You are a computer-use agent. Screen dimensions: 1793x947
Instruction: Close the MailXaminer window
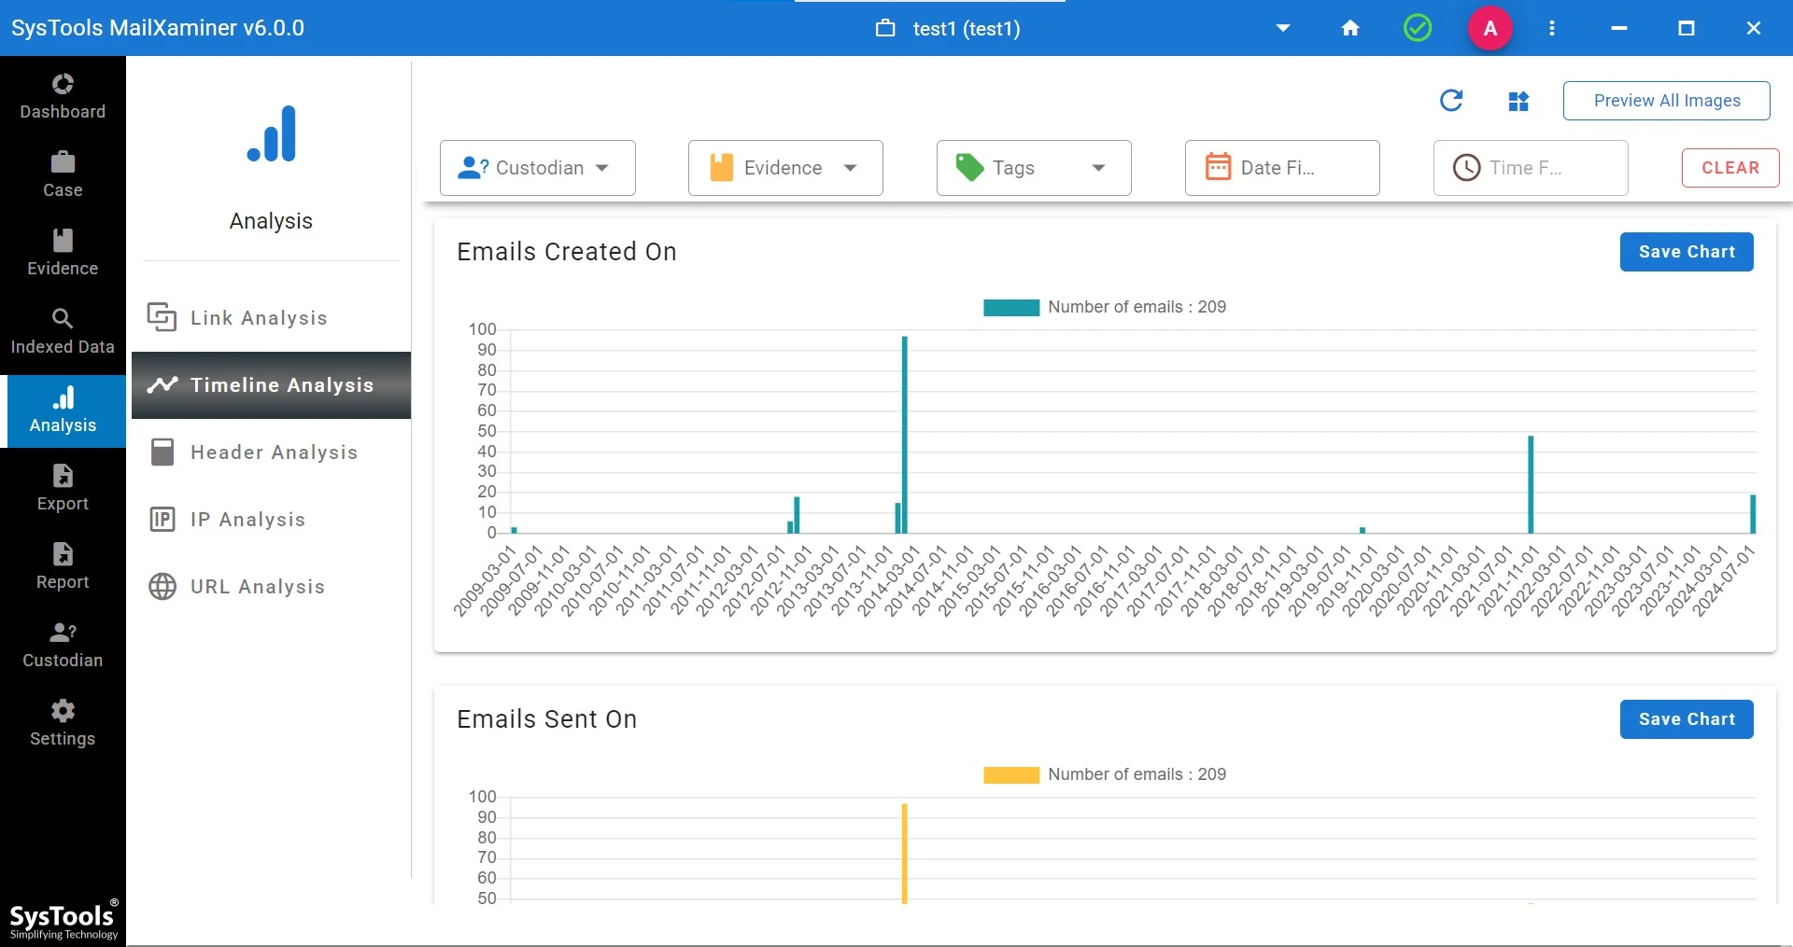(x=1754, y=28)
